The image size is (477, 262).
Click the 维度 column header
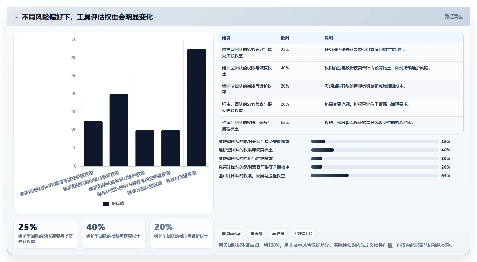226,38
